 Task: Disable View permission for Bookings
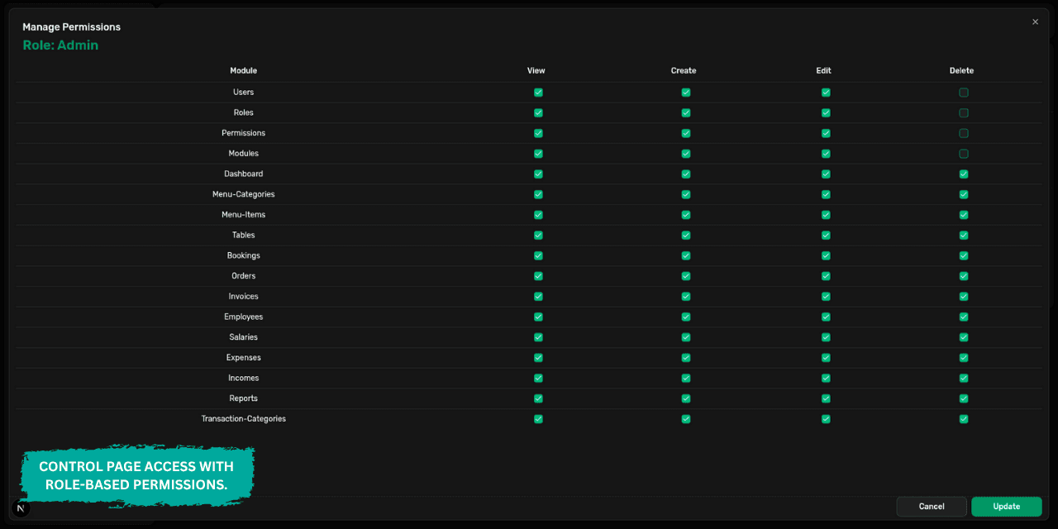point(538,255)
